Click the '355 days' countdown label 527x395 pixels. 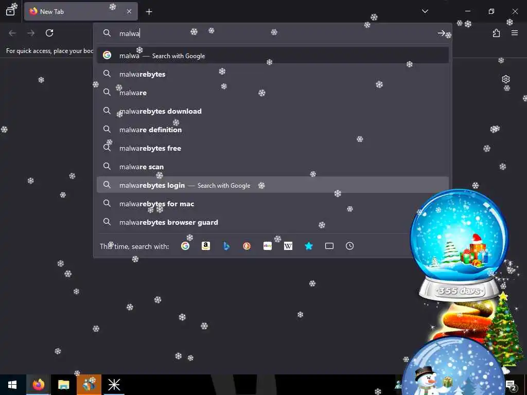pos(459,290)
